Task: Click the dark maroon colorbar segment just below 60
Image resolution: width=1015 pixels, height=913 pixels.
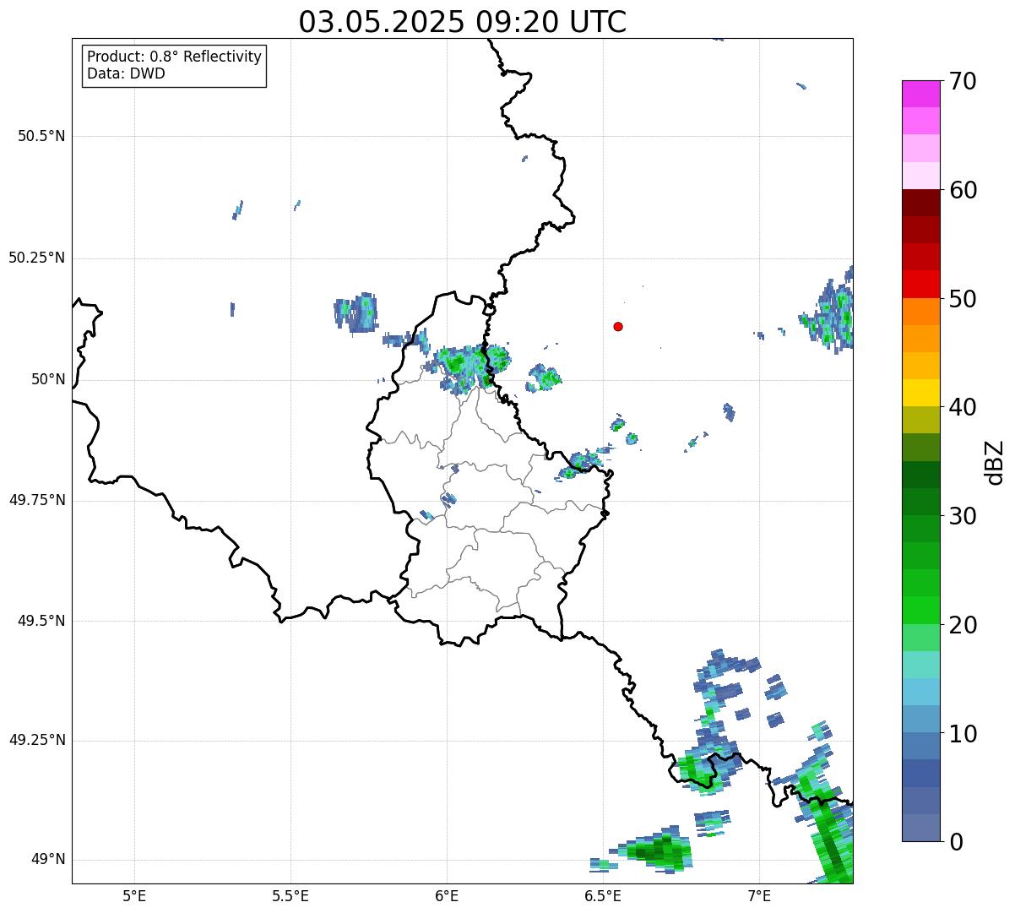Action: pos(920,203)
